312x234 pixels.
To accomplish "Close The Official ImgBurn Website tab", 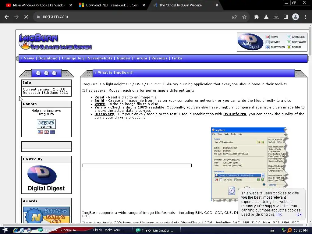I will (x=217, y=5).
